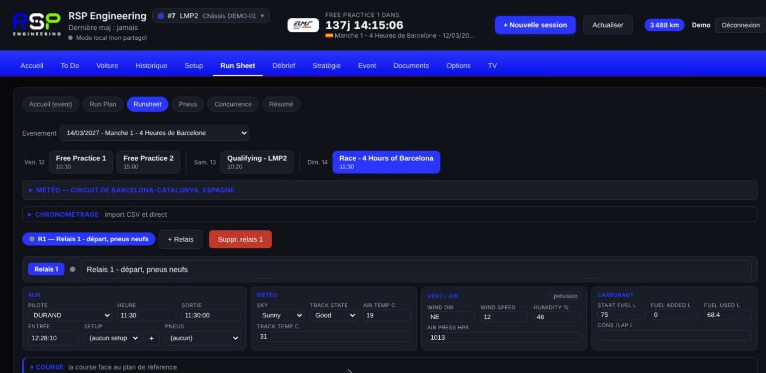
Task: Expand the CHRONOMÉTRAGE section
Action: (x=390, y=214)
